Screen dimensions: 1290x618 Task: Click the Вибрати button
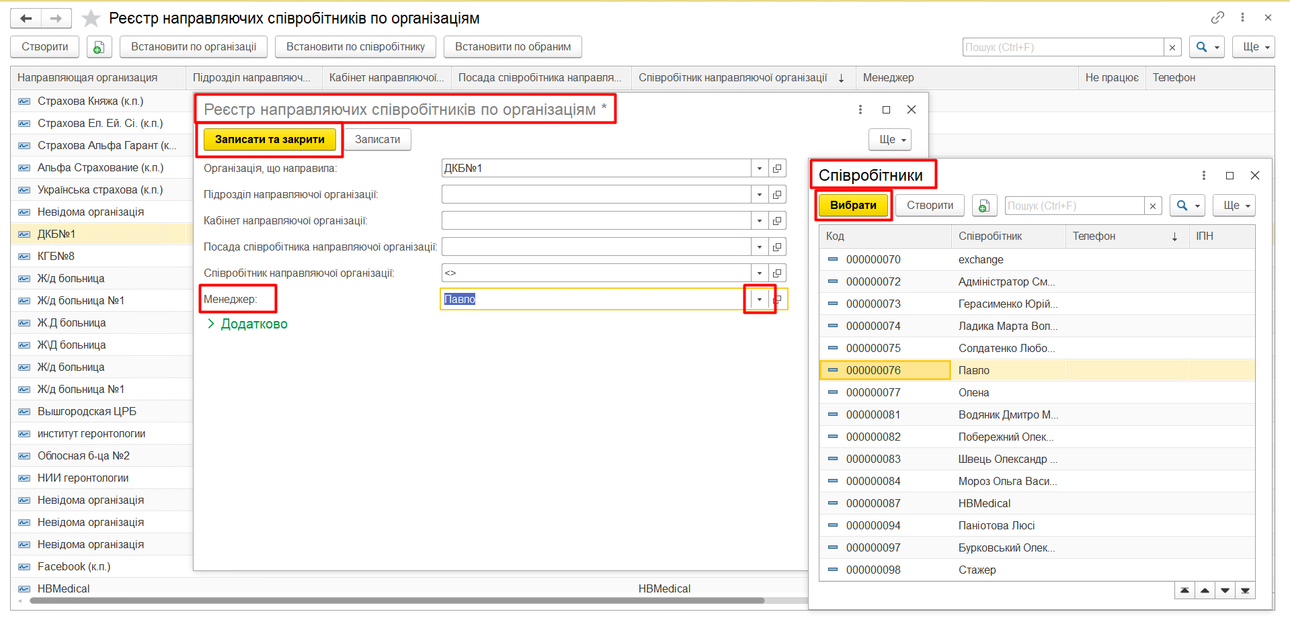coord(853,206)
